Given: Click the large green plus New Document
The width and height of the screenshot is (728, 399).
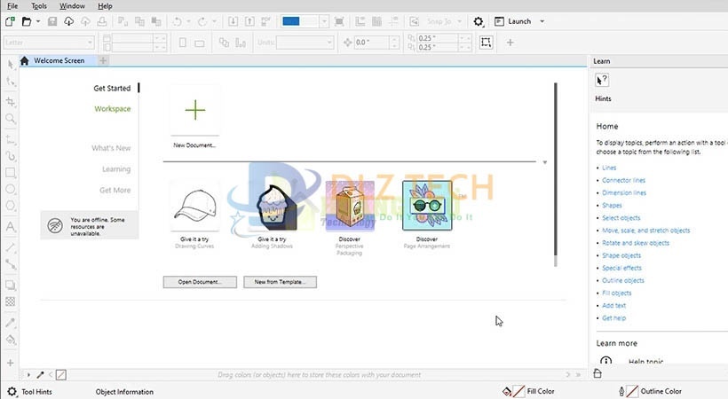Looking at the screenshot, I should (194, 110).
